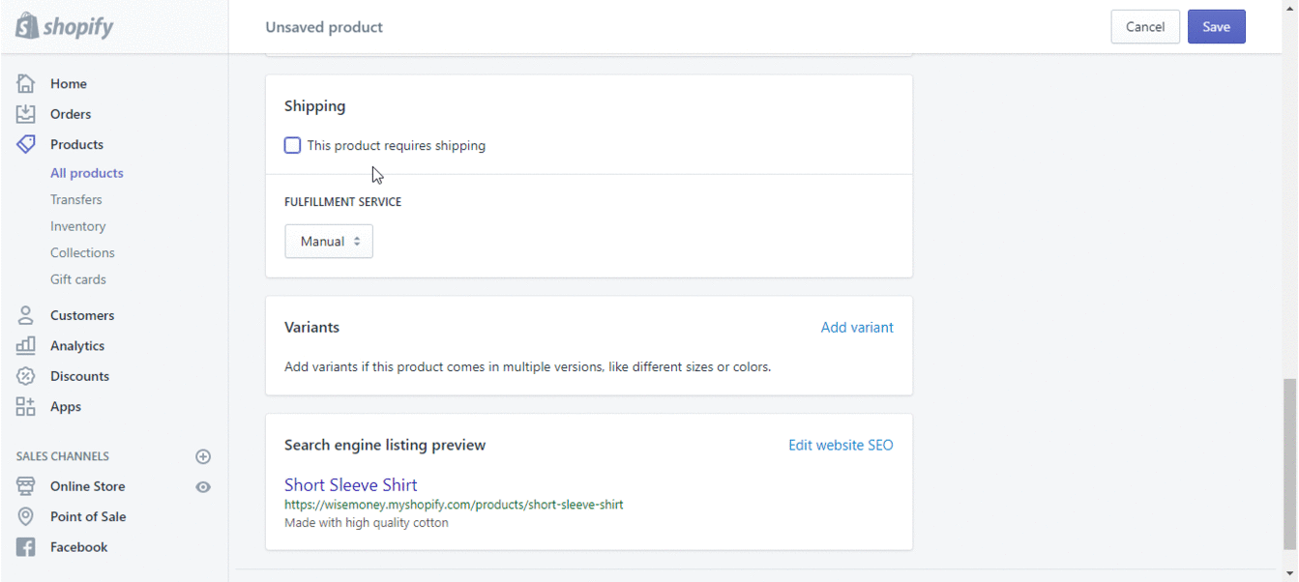The height and width of the screenshot is (582, 1299).
Task: Click the SALES CHANNELS heading
Action: click(63, 456)
